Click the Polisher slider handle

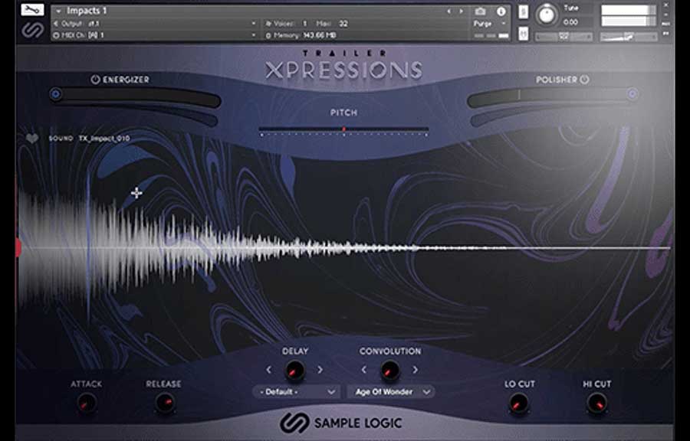[632, 93]
